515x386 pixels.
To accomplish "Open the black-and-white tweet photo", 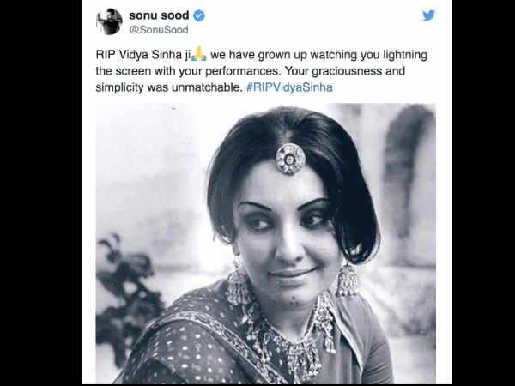I will [266, 244].
